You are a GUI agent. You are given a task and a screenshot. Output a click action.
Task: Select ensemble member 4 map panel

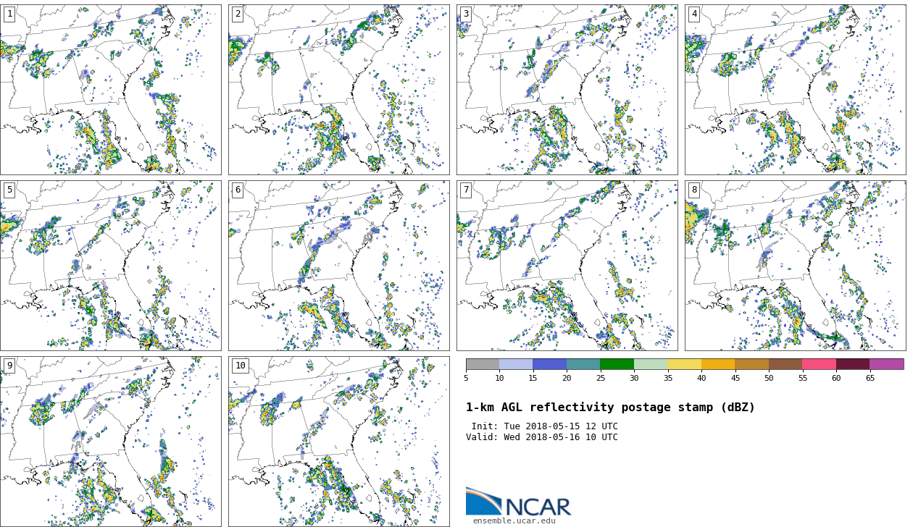[795, 90]
